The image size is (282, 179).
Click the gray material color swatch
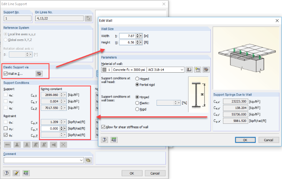pos(104,70)
